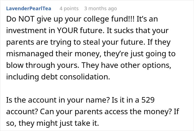Click the number "529" in the comment
The width and height of the screenshot is (194, 131).
[x=148, y=100]
